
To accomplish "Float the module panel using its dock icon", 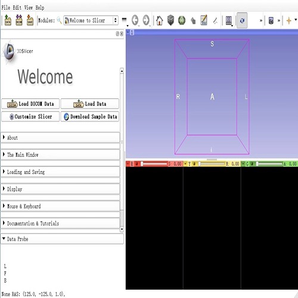I will (x=117, y=34).
